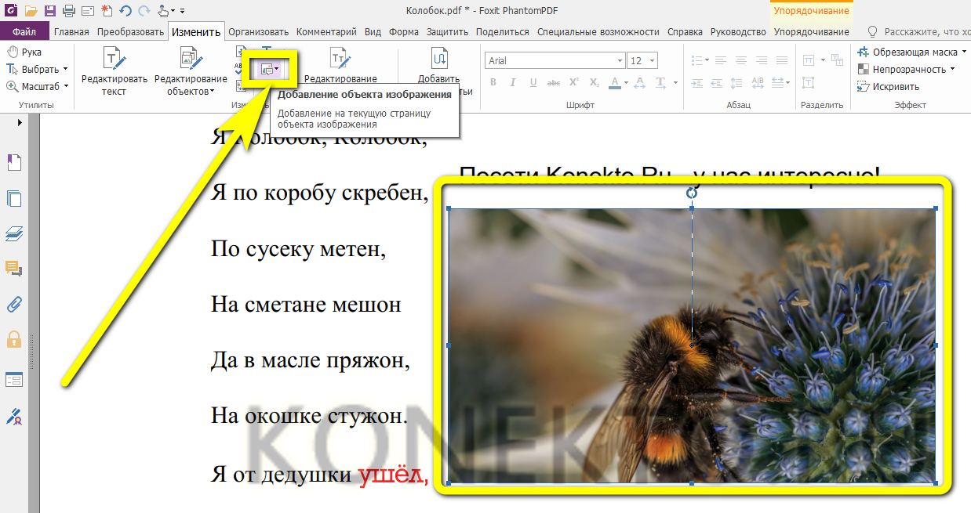Click the font color A swatch
971x513 pixels.
[616, 83]
